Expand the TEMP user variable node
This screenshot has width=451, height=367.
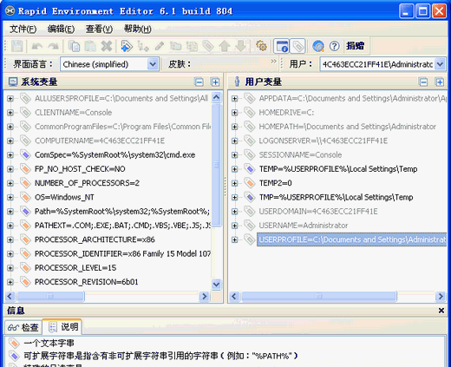[x=234, y=169]
